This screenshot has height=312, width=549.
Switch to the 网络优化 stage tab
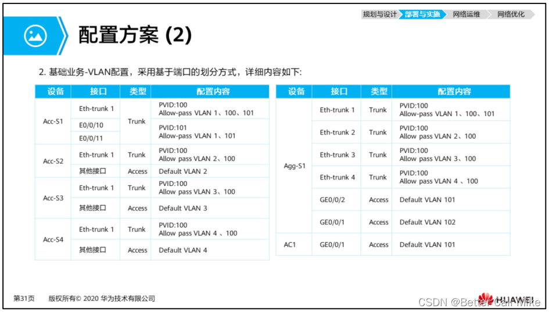pos(511,15)
